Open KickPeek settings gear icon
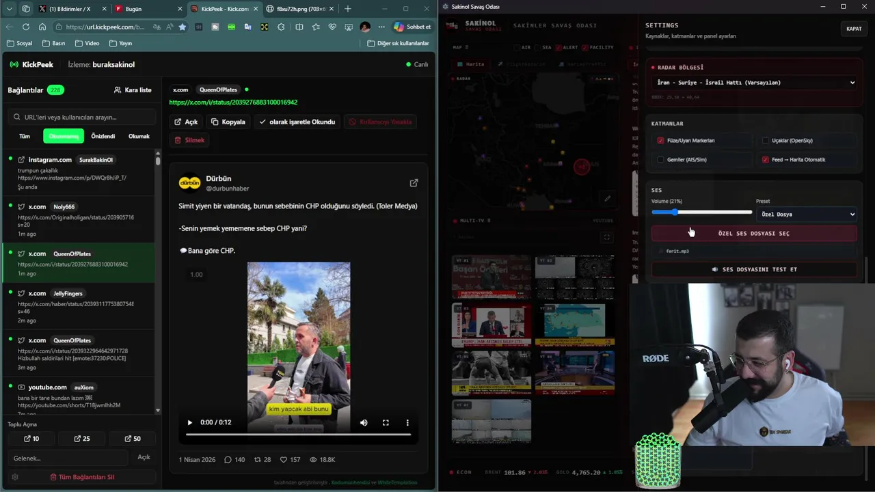The width and height of the screenshot is (875, 492). click(x=15, y=477)
